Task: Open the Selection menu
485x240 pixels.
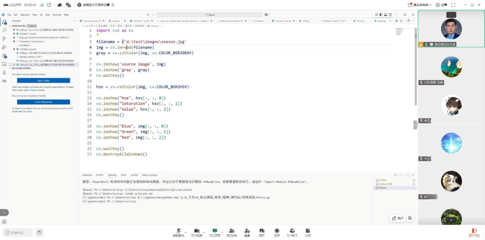Action: pos(25,14)
